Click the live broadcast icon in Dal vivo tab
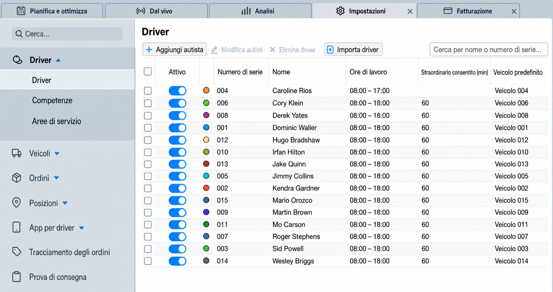The height and width of the screenshot is (292, 553). (x=141, y=11)
